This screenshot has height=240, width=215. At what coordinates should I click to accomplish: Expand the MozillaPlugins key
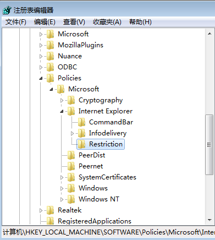pos(41,45)
